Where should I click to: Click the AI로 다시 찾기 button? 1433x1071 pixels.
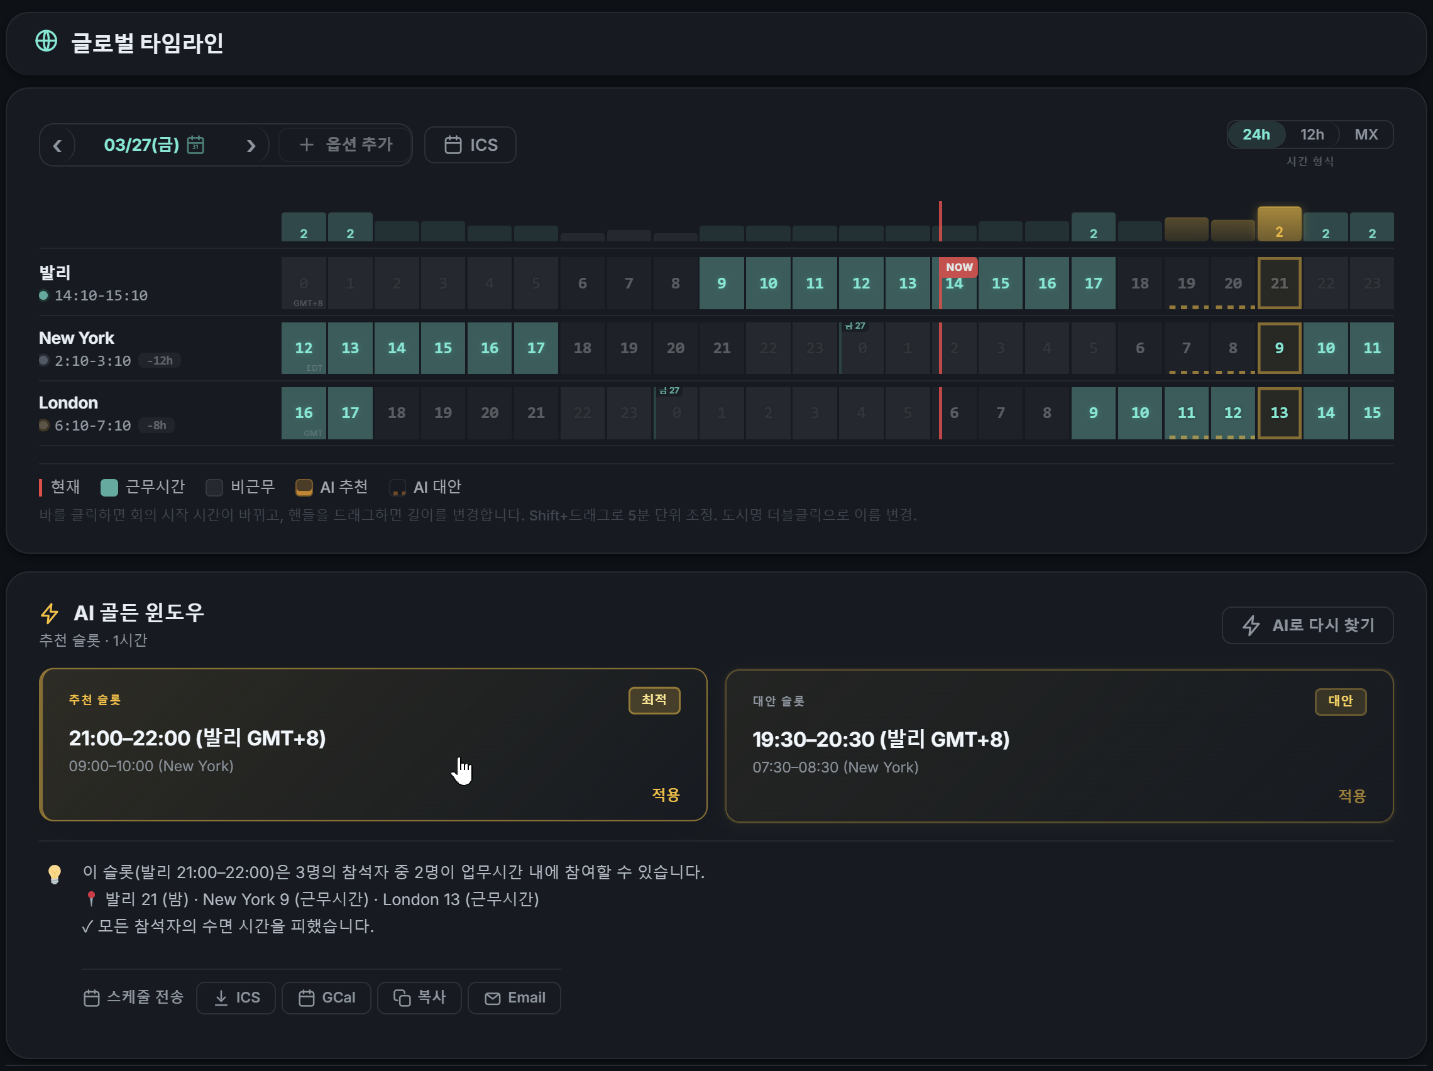(x=1307, y=625)
